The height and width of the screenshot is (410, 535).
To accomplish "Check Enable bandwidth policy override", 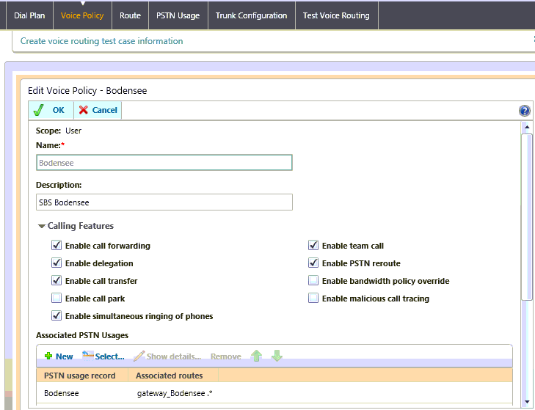I will [x=313, y=281].
